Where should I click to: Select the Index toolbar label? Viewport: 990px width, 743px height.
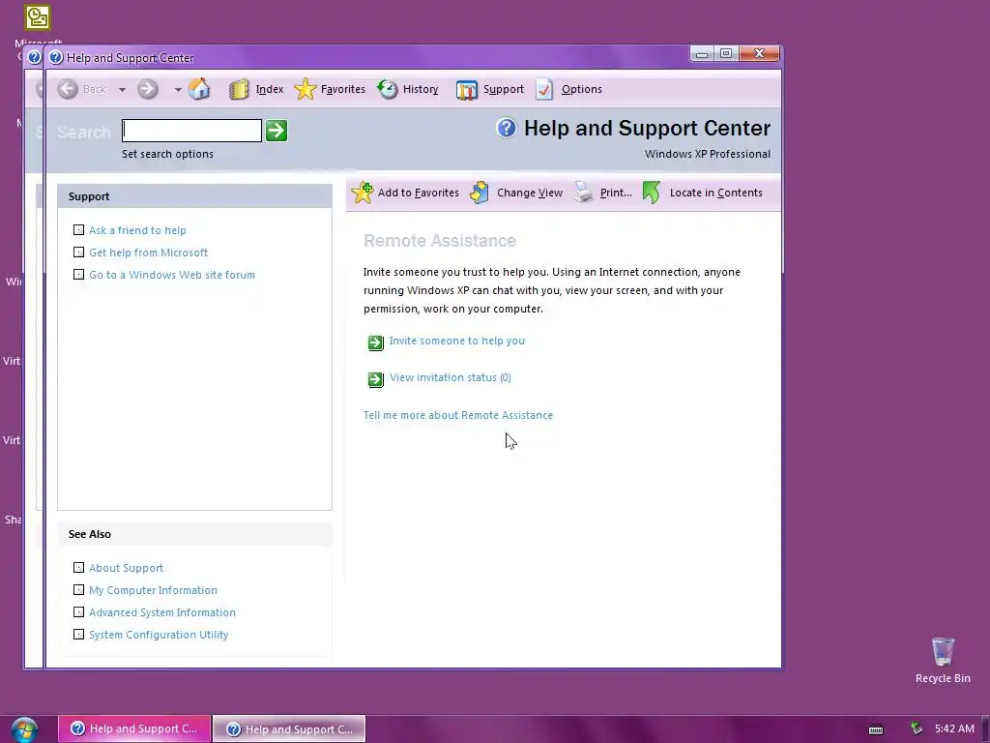point(270,89)
